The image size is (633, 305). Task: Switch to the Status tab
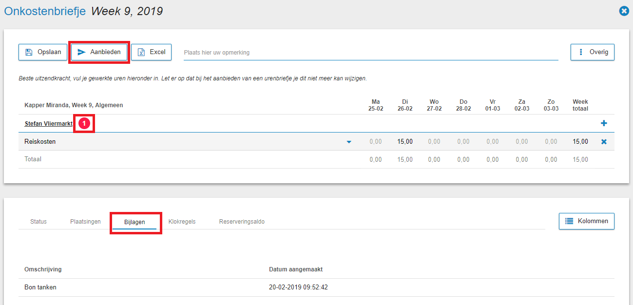[x=38, y=222]
